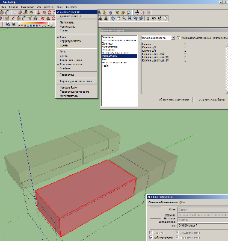
Task: Go to Previous view icon
Action: click(135, 19)
